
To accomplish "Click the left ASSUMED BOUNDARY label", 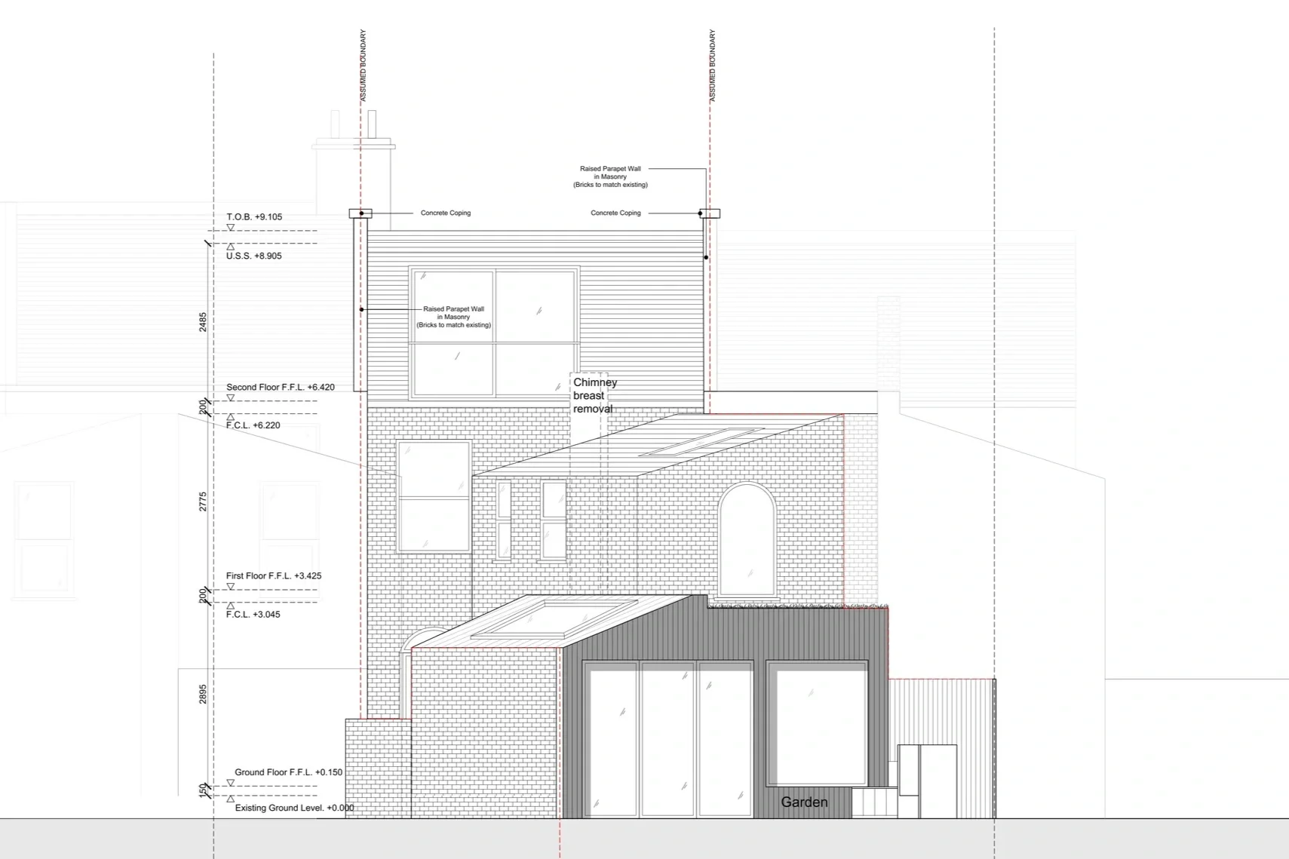I will click(x=364, y=64).
